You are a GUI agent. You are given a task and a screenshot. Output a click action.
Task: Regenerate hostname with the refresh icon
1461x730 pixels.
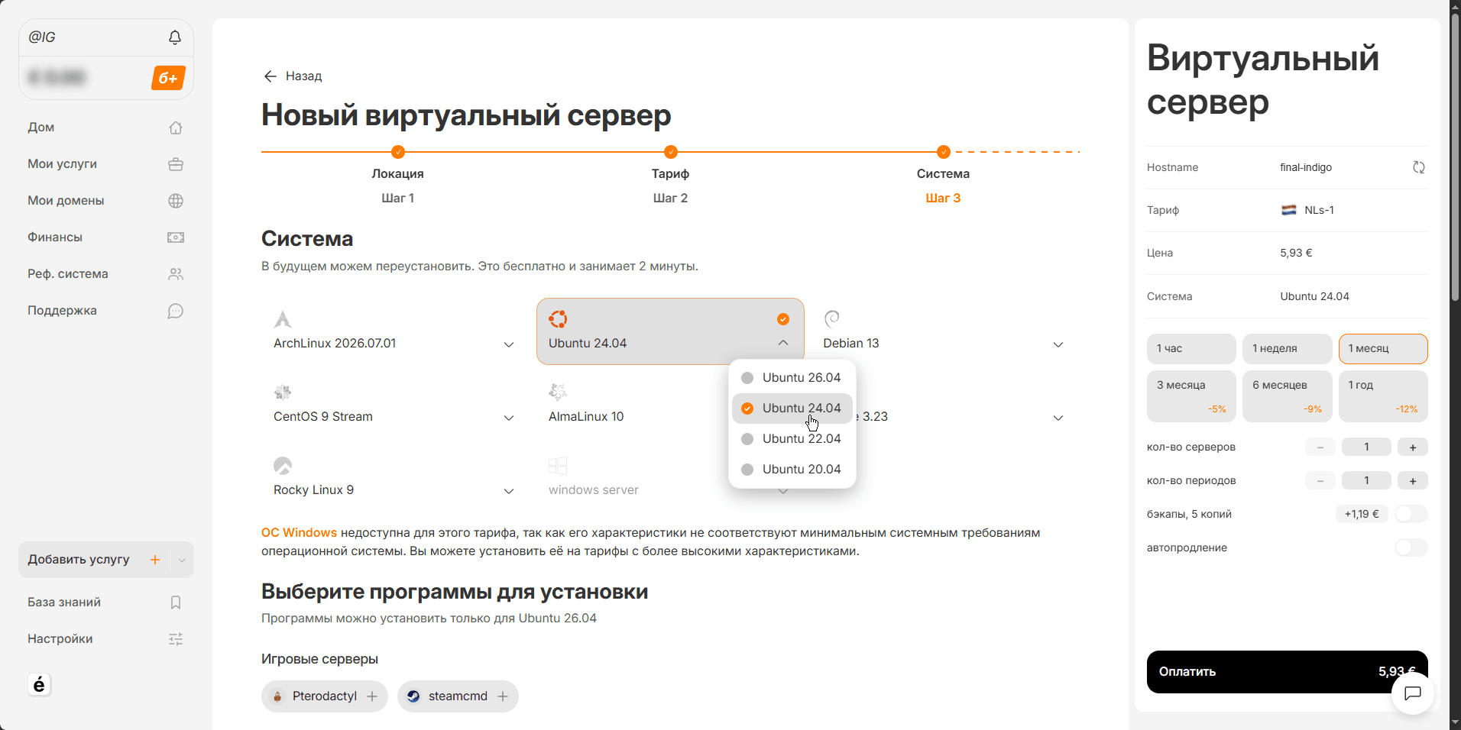1419,167
